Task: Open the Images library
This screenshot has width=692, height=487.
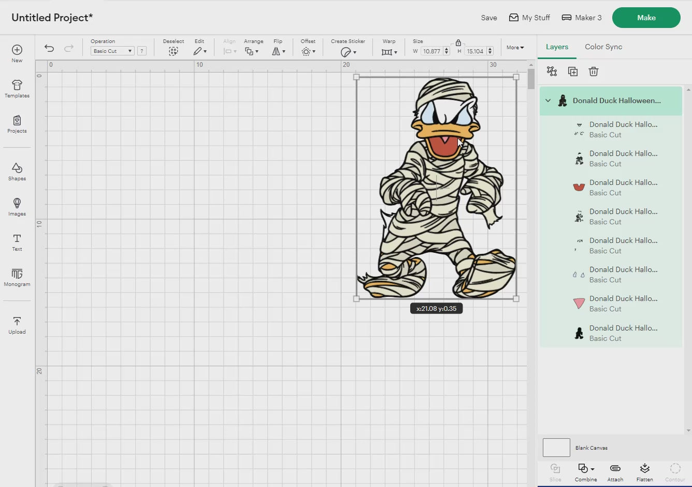Action: [17, 207]
